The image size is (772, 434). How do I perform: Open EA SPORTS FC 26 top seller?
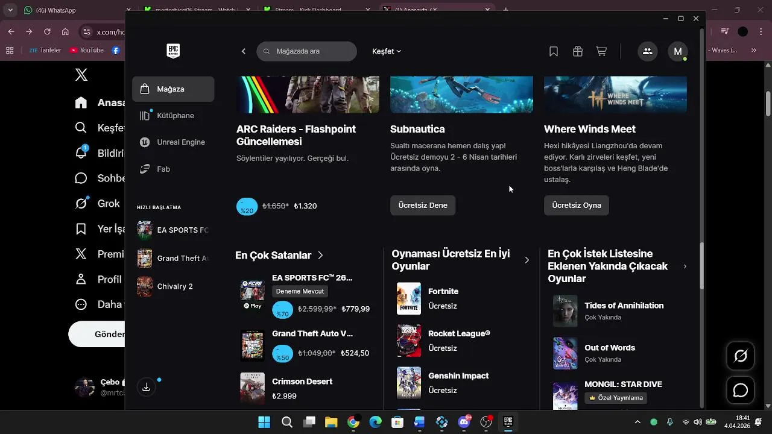[x=306, y=295]
